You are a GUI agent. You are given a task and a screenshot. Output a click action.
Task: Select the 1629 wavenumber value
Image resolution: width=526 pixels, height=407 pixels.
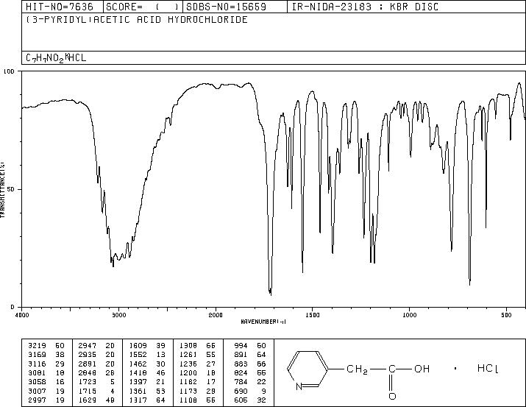point(88,400)
